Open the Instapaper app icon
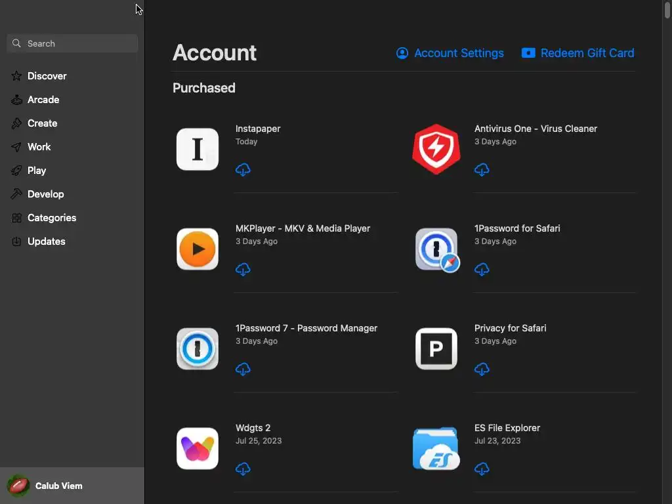This screenshot has width=672, height=504. tap(198, 149)
